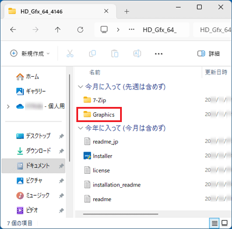Maximize the Explorer window

(x=199, y=8)
